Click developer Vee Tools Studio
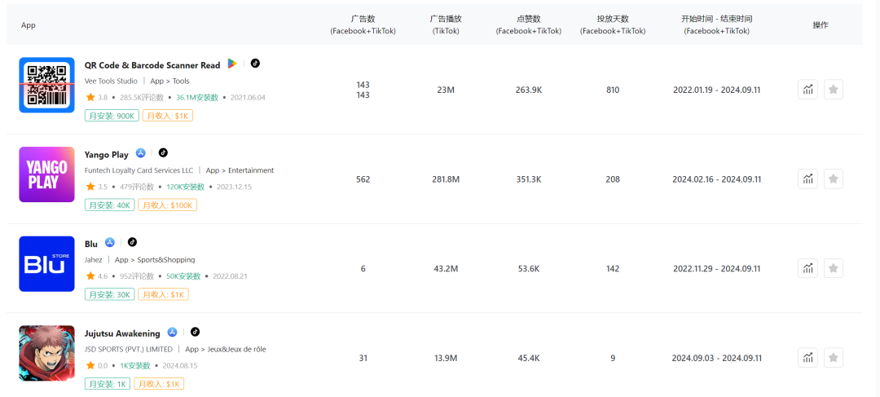 pos(111,81)
